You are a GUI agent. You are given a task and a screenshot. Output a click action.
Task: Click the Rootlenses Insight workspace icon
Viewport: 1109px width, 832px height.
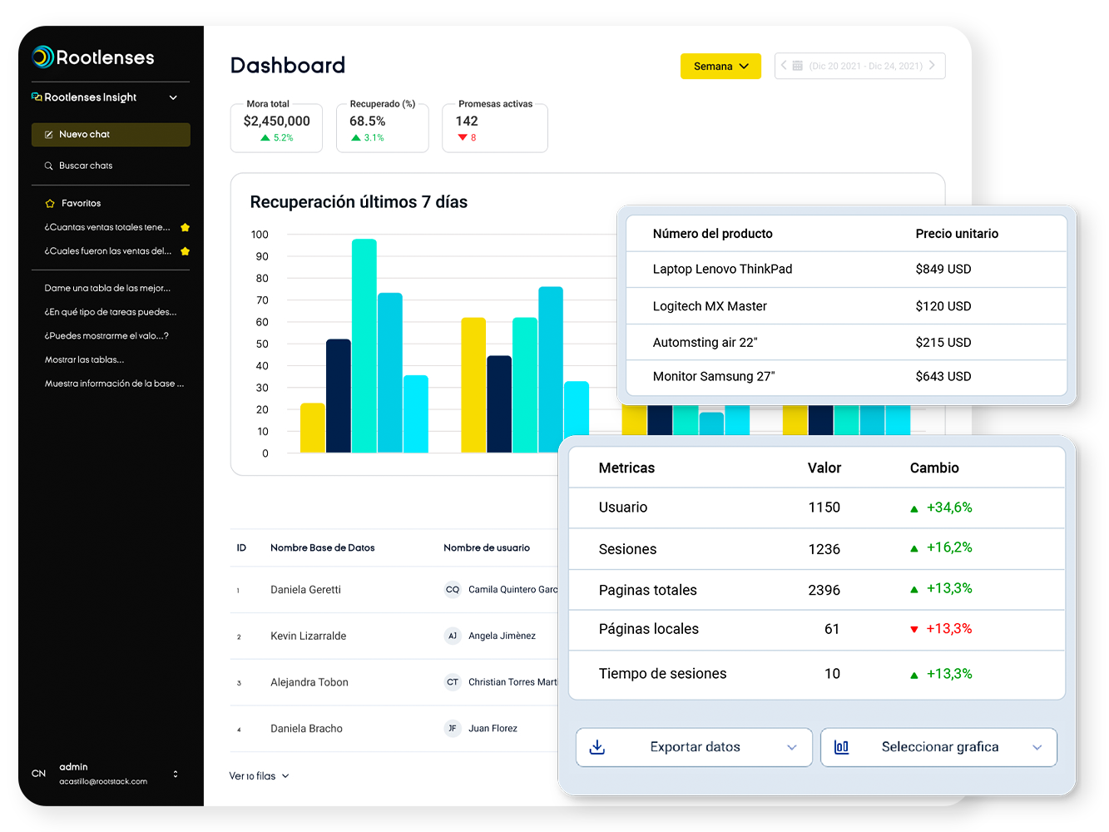[x=35, y=97]
